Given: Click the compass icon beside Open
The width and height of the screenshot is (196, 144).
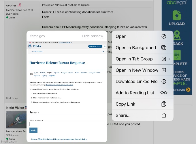Looking at the screenshot, I should pos(164,36).
